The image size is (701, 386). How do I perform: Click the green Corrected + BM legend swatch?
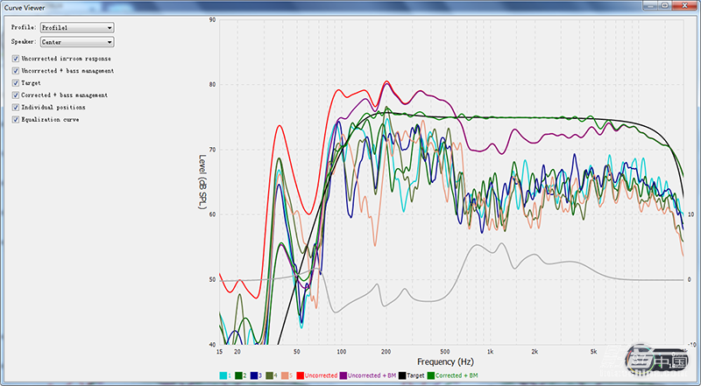(431, 375)
